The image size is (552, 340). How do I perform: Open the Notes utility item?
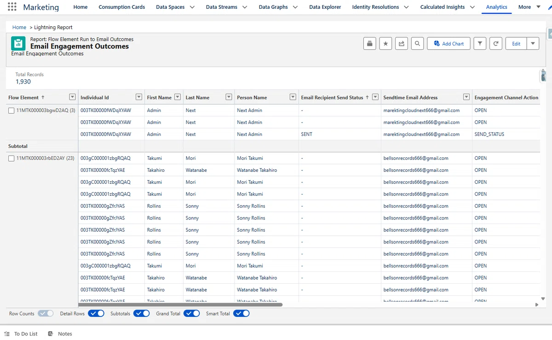(60, 334)
